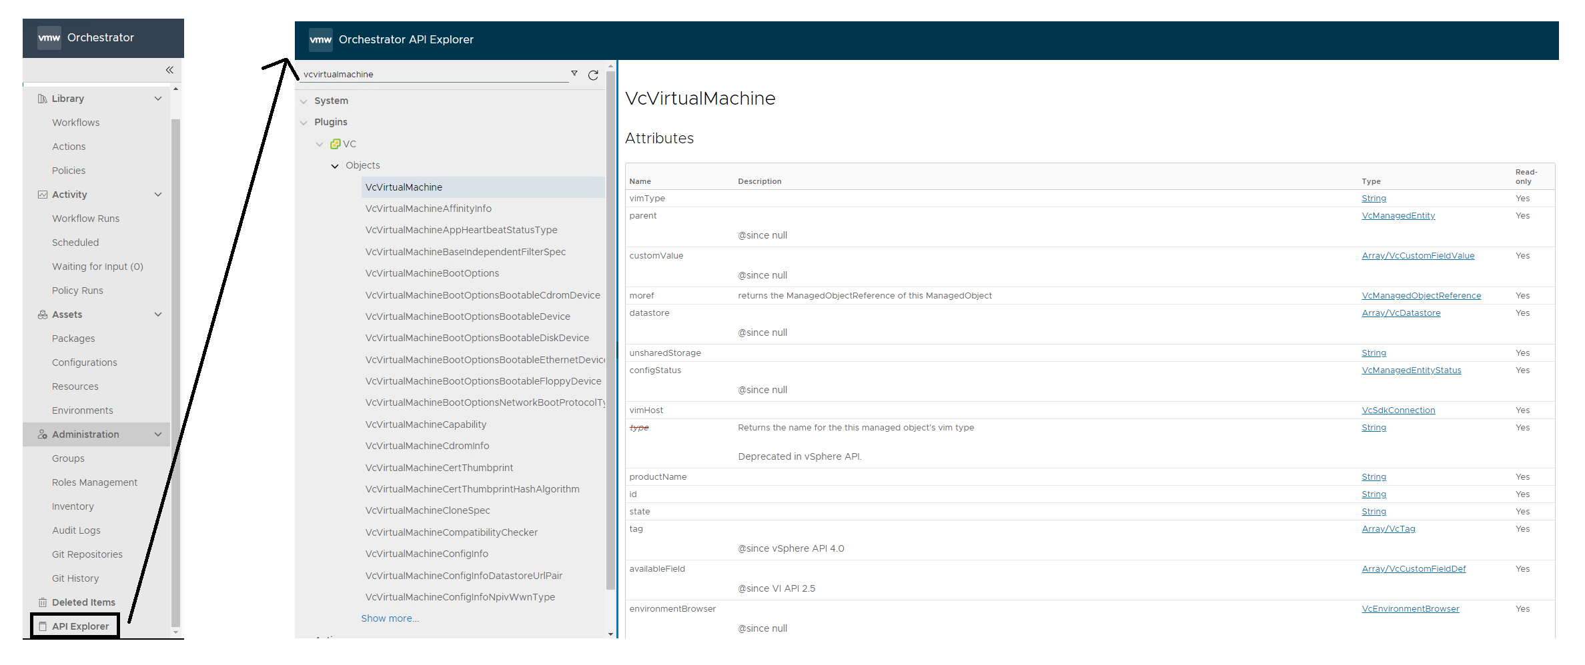Viewport: 1585px width, 665px height.
Task: Collapse the System tree node
Action: click(304, 101)
